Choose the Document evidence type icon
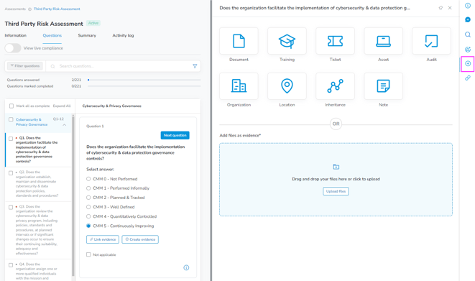 coord(239,41)
